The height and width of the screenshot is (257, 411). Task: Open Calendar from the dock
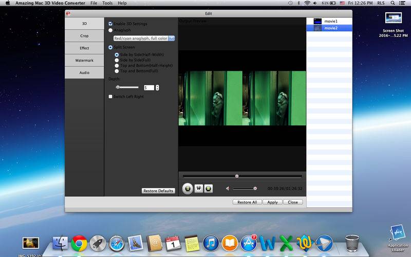(x=173, y=243)
